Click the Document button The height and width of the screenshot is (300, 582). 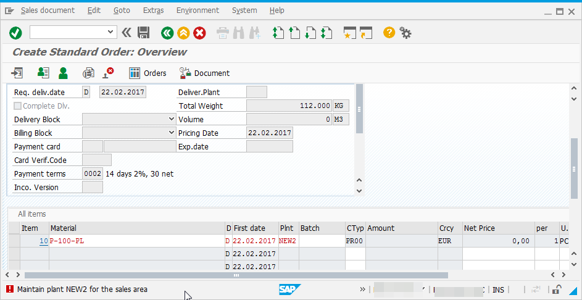[x=204, y=73]
